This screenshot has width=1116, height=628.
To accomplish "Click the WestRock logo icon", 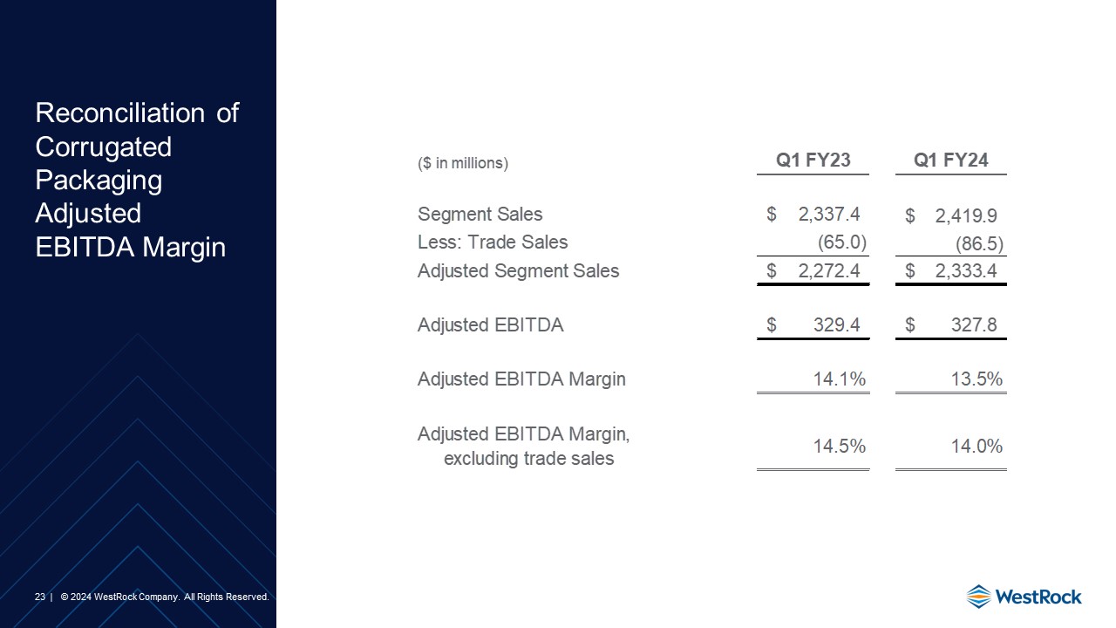I will click(979, 597).
